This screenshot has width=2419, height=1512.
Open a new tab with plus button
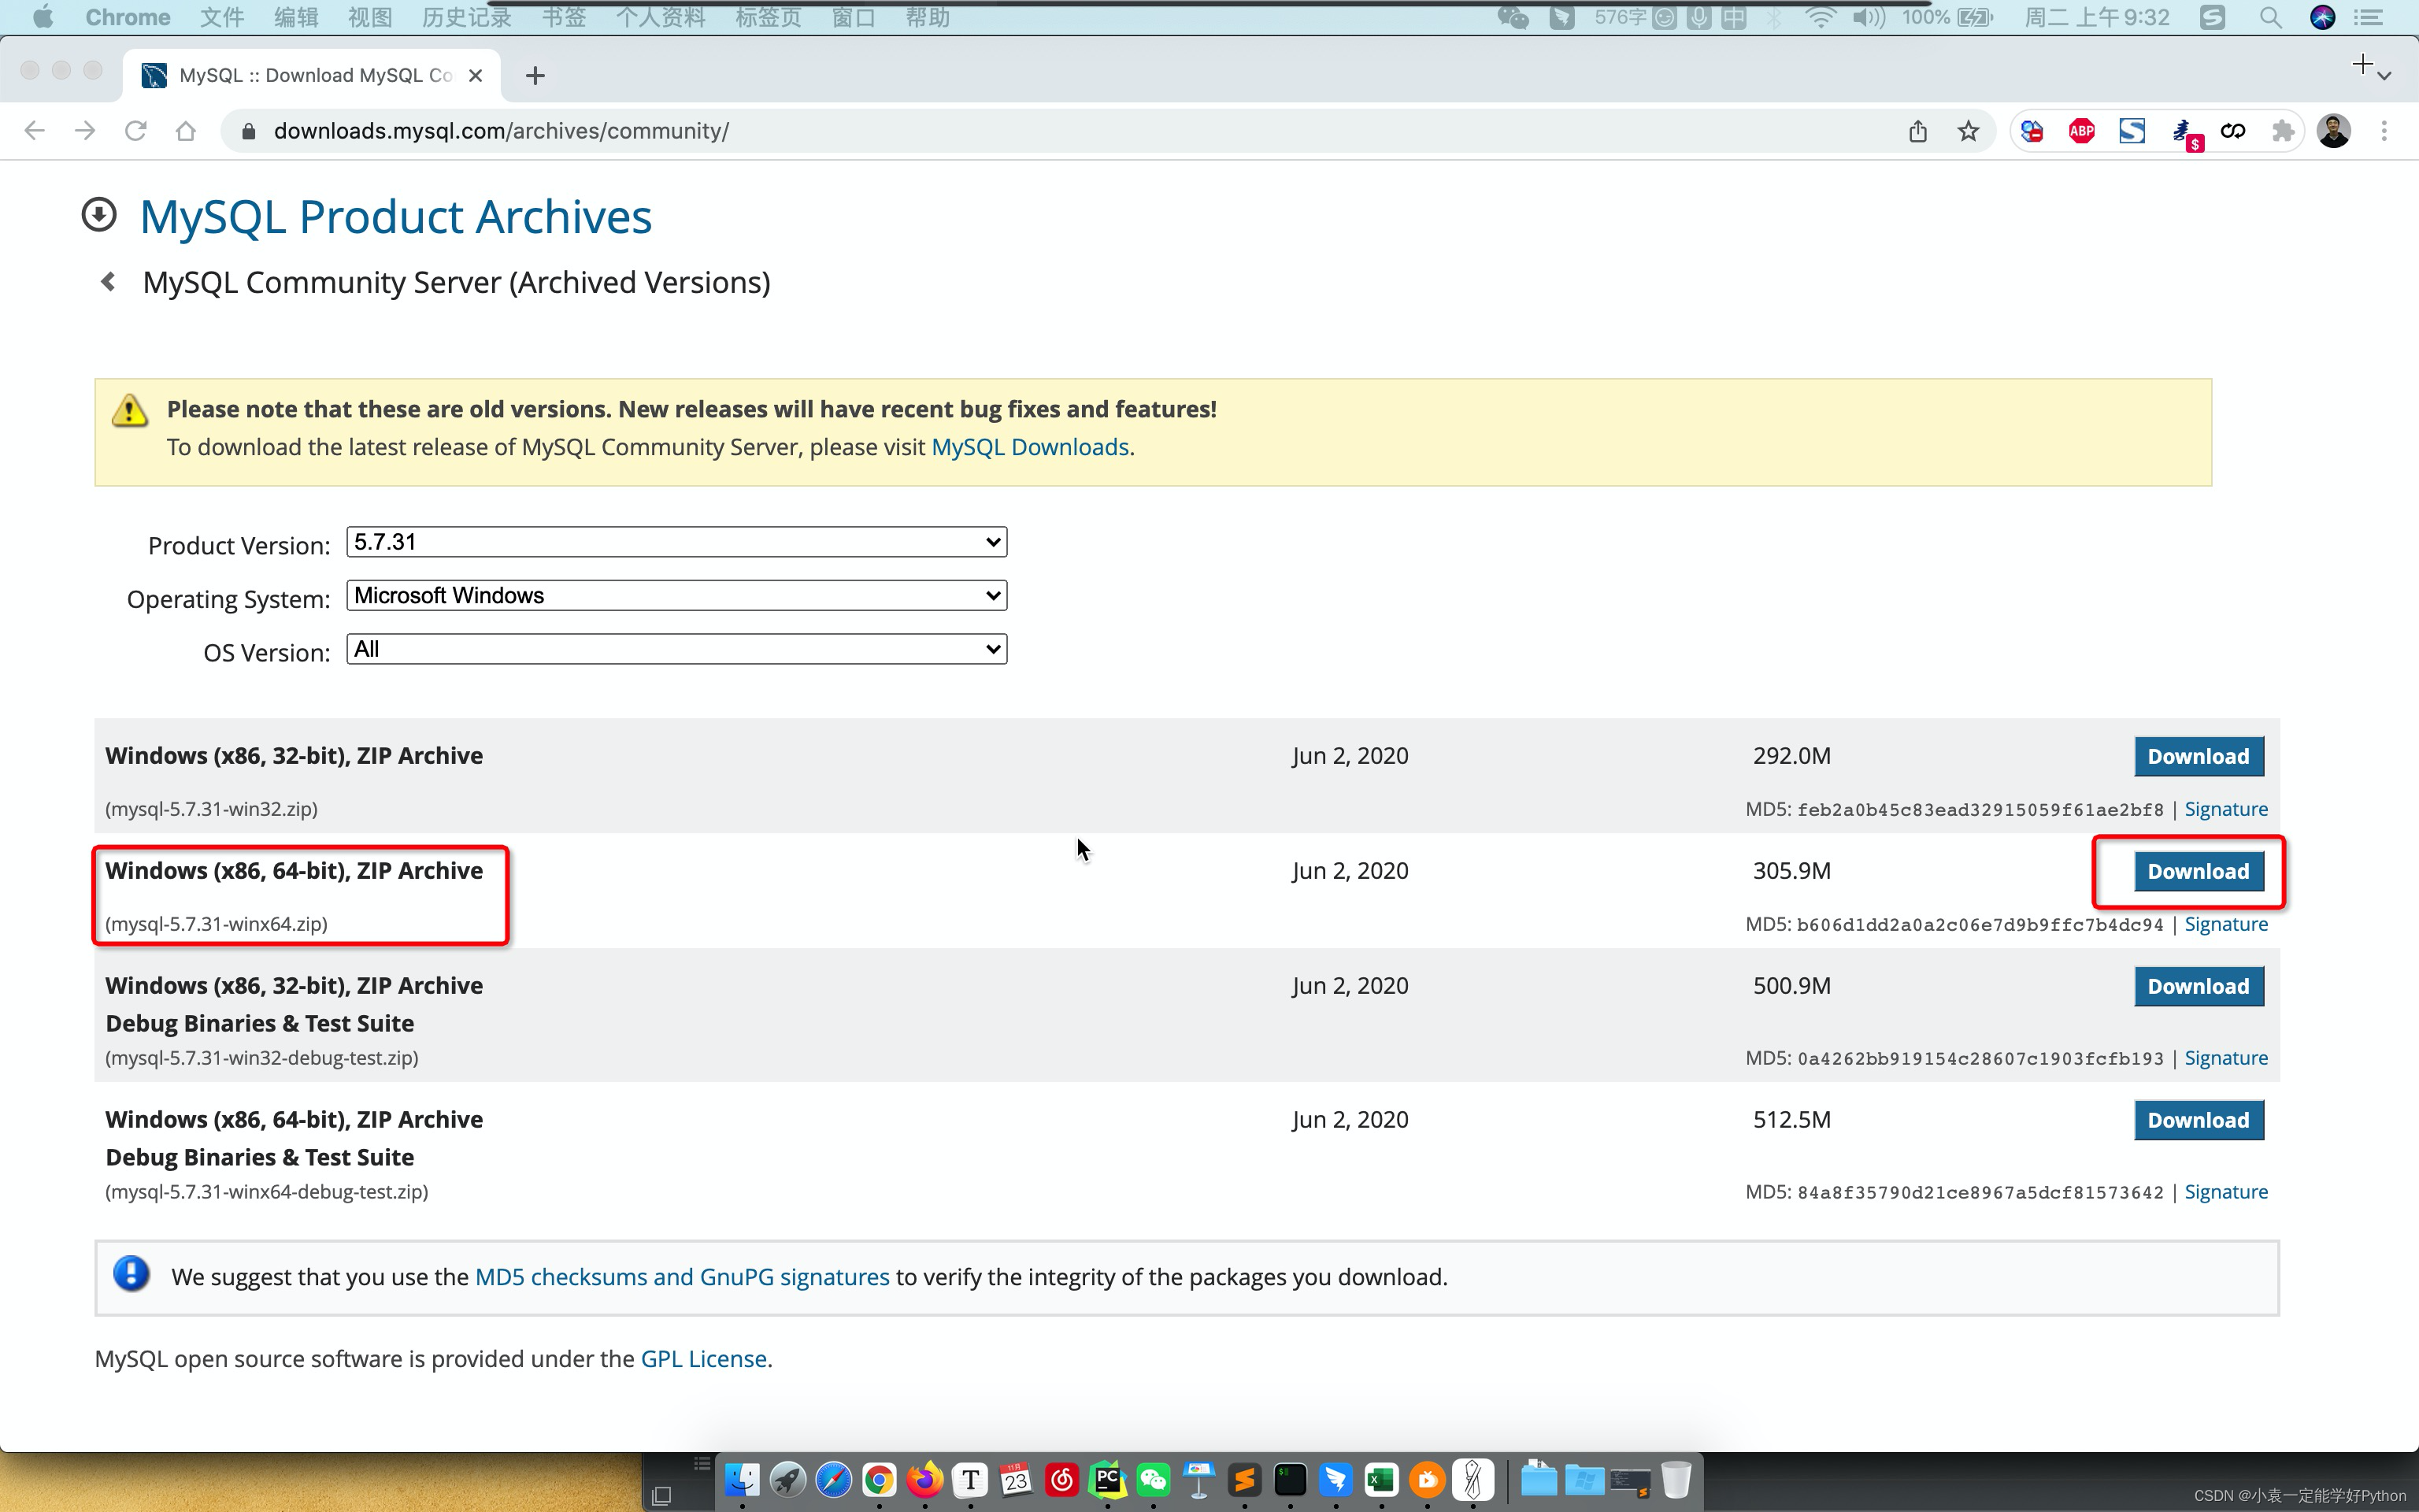point(535,76)
